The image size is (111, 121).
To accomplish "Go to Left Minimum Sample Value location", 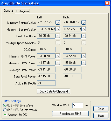I will point(58,23).
